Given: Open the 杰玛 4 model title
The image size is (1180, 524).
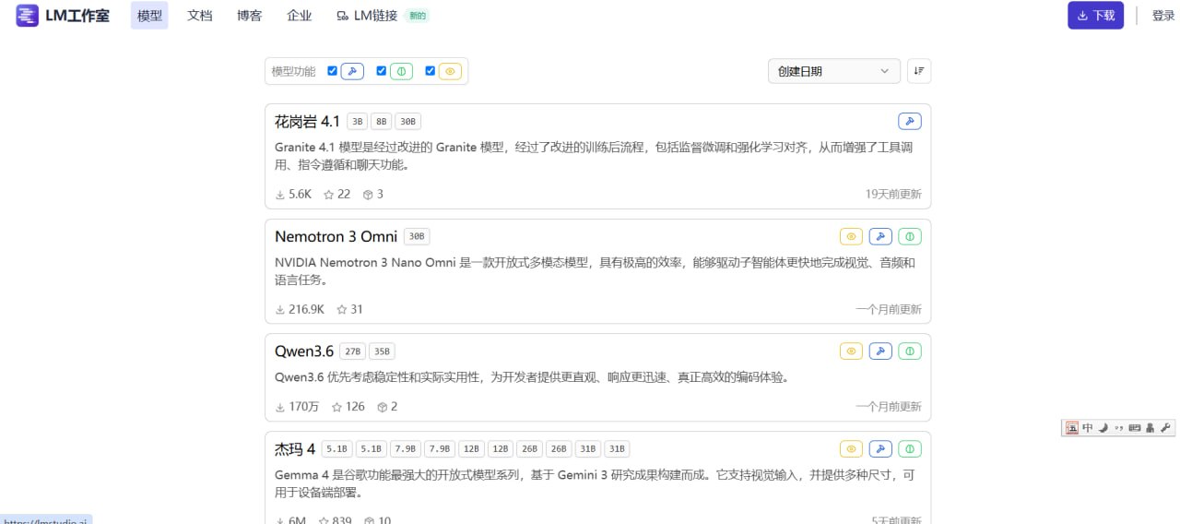Looking at the screenshot, I should pyautogui.click(x=295, y=449).
